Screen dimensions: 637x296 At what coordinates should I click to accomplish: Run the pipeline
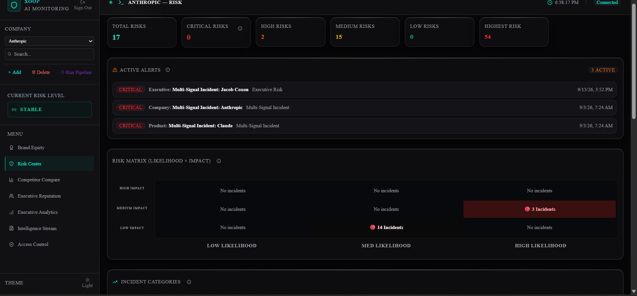(77, 72)
